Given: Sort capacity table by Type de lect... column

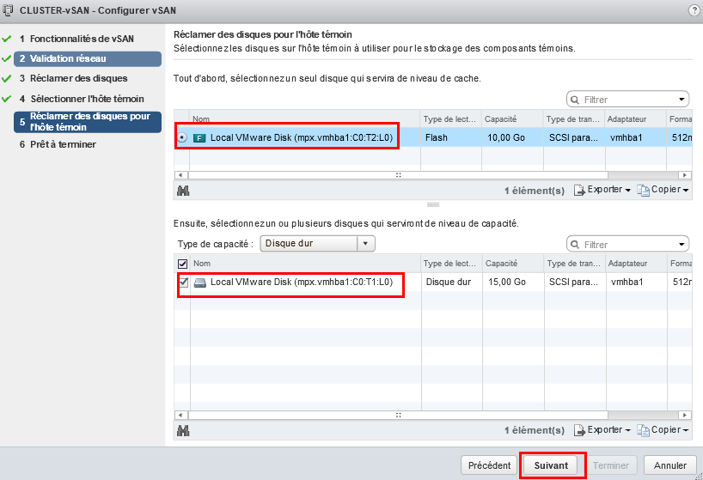Looking at the screenshot, I should (451, 264).
